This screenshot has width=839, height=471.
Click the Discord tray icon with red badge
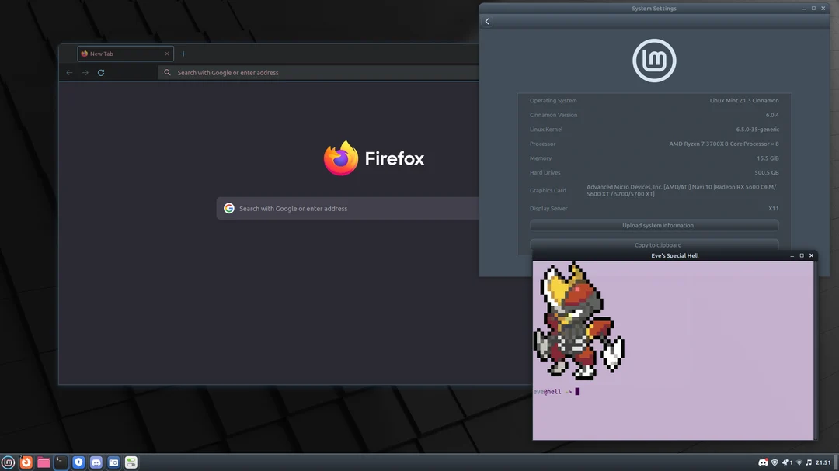pyautogui.click(x=763, y=462)
